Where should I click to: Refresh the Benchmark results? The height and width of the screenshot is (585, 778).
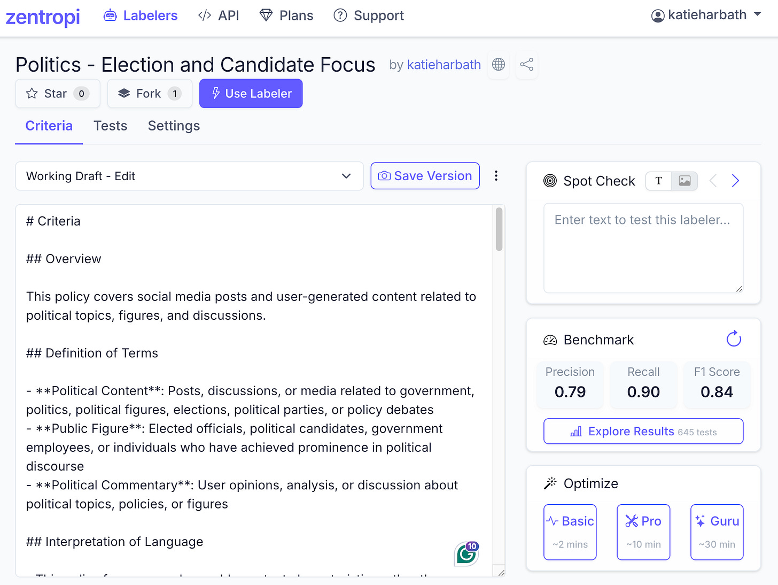coord(734,339)
